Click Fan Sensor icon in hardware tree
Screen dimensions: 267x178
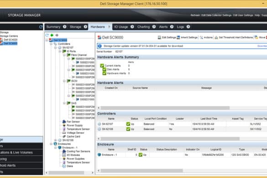(x=64, y=121)
